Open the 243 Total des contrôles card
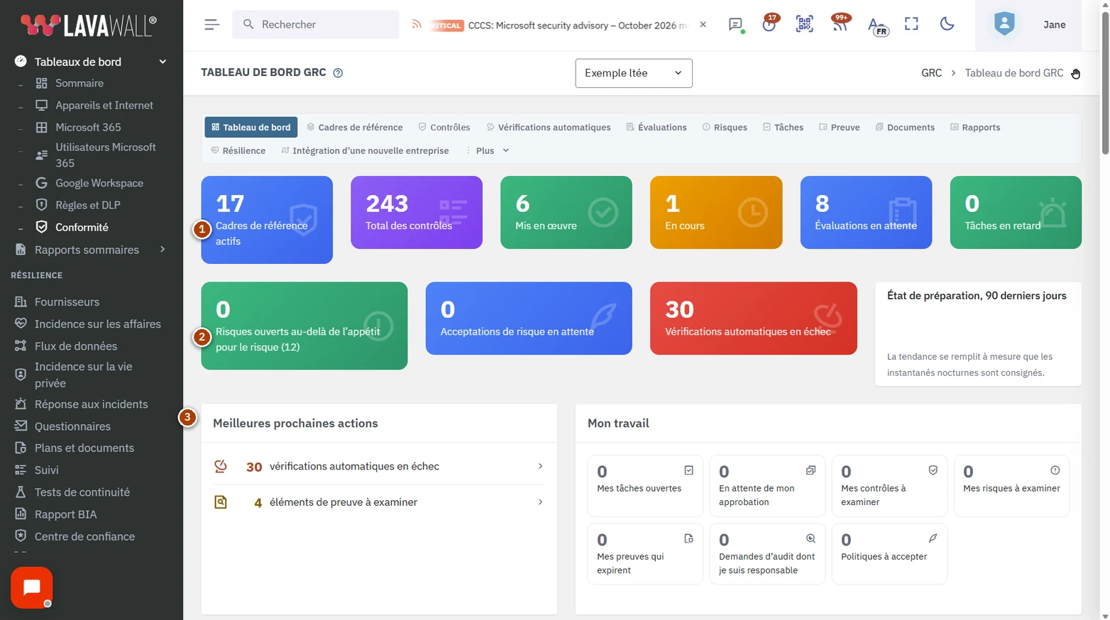 coord(417,212)
